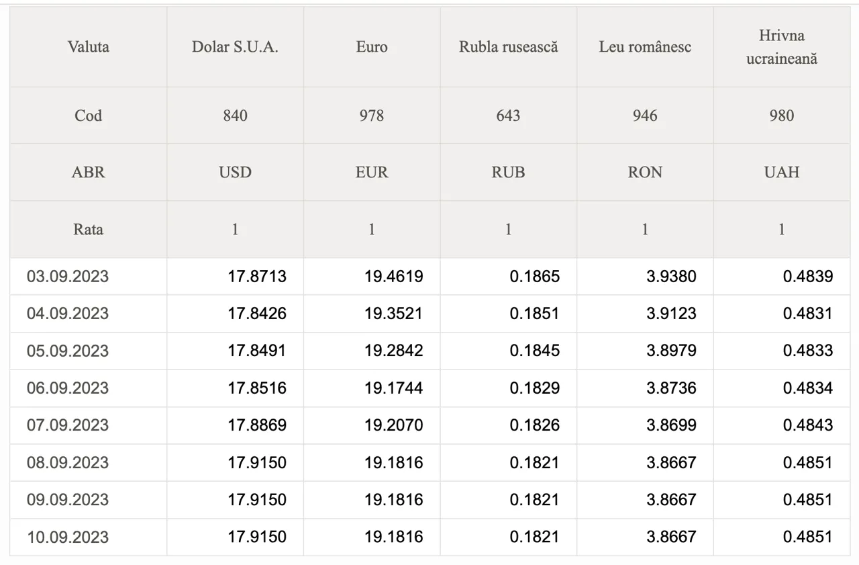Image resolution: width=859 pixels, height=565 pixels.
Task: Click the Dolar S.U.A. column header
Action: [x=235, y=47]
